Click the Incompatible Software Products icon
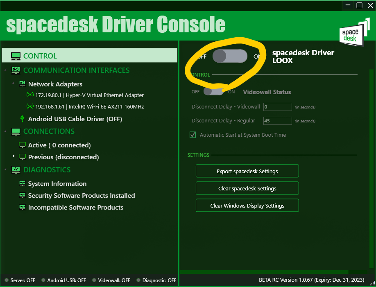The height and width of the screenshot is (287, 376). [x=22, y=207]
